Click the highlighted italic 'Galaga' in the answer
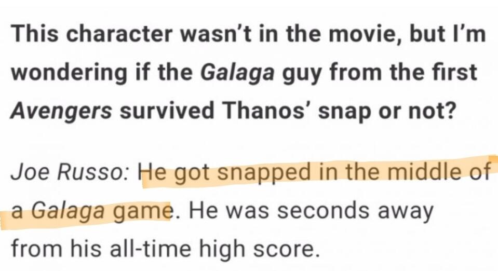Viewport: 498px width, 271px height. pos(65,211)
